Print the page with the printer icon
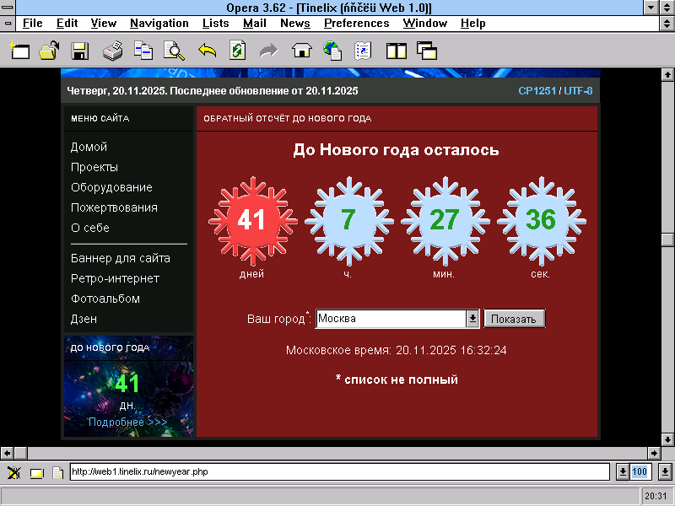This screenshot has width=675, height=506. pos(112,51)
